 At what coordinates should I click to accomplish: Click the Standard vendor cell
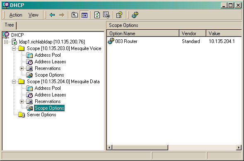point(191,41)
